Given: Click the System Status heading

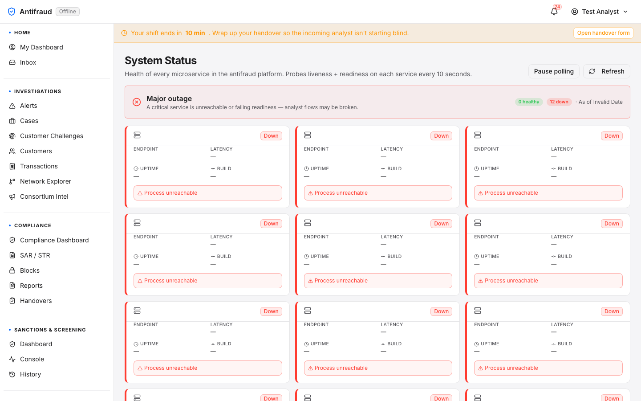Looking at the screenshot, I should pos(161,61).
